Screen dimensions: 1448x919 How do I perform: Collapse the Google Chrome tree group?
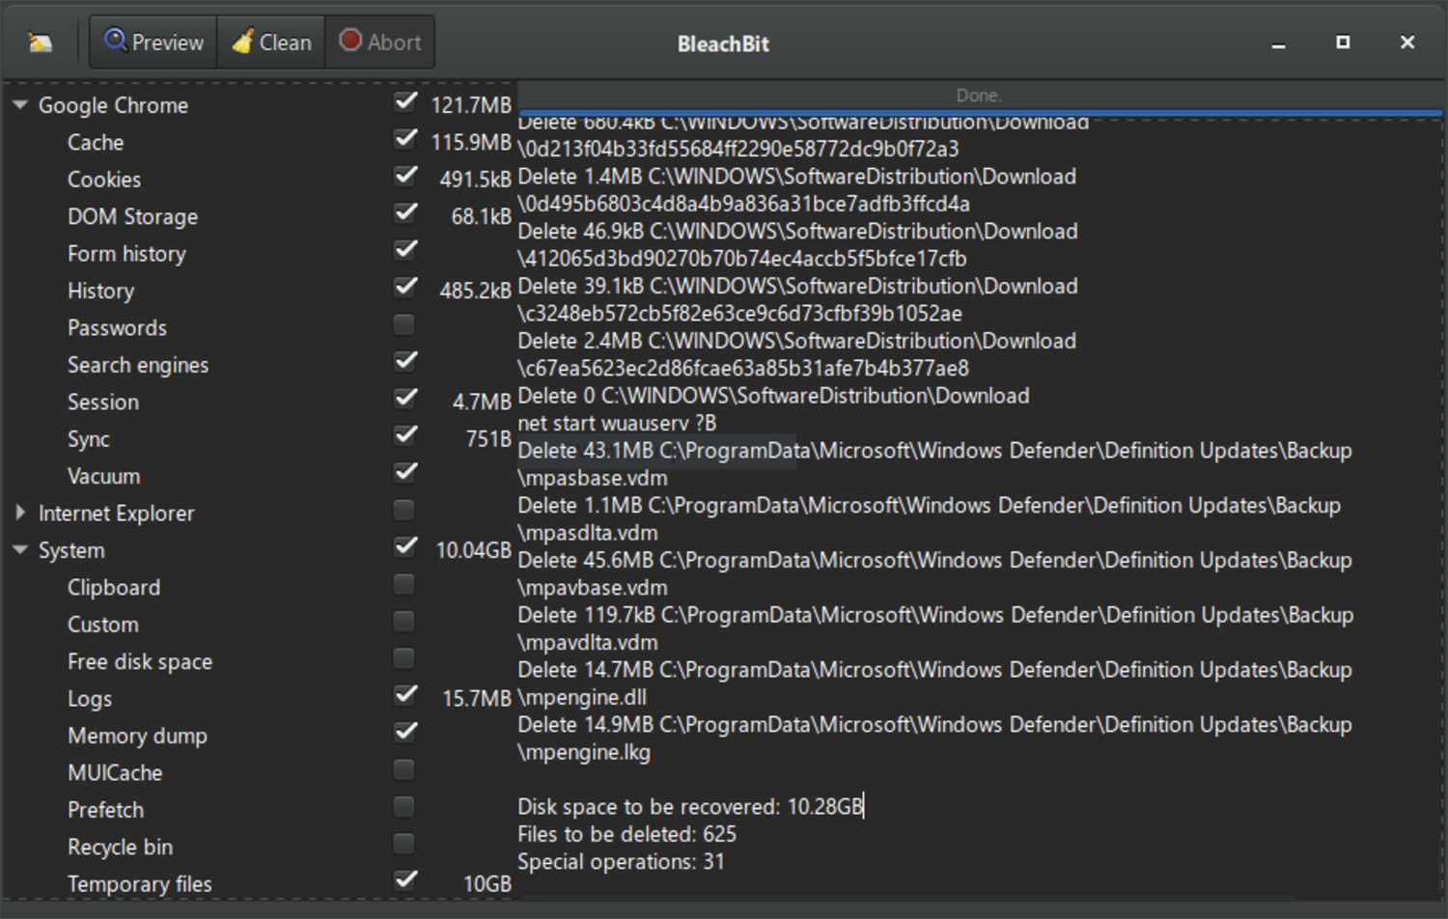pyautogui.click(x=20, y=104)
